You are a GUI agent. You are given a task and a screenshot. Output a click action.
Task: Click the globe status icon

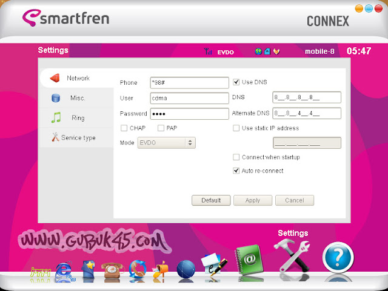pyautogui.click(x=258, y=51)
